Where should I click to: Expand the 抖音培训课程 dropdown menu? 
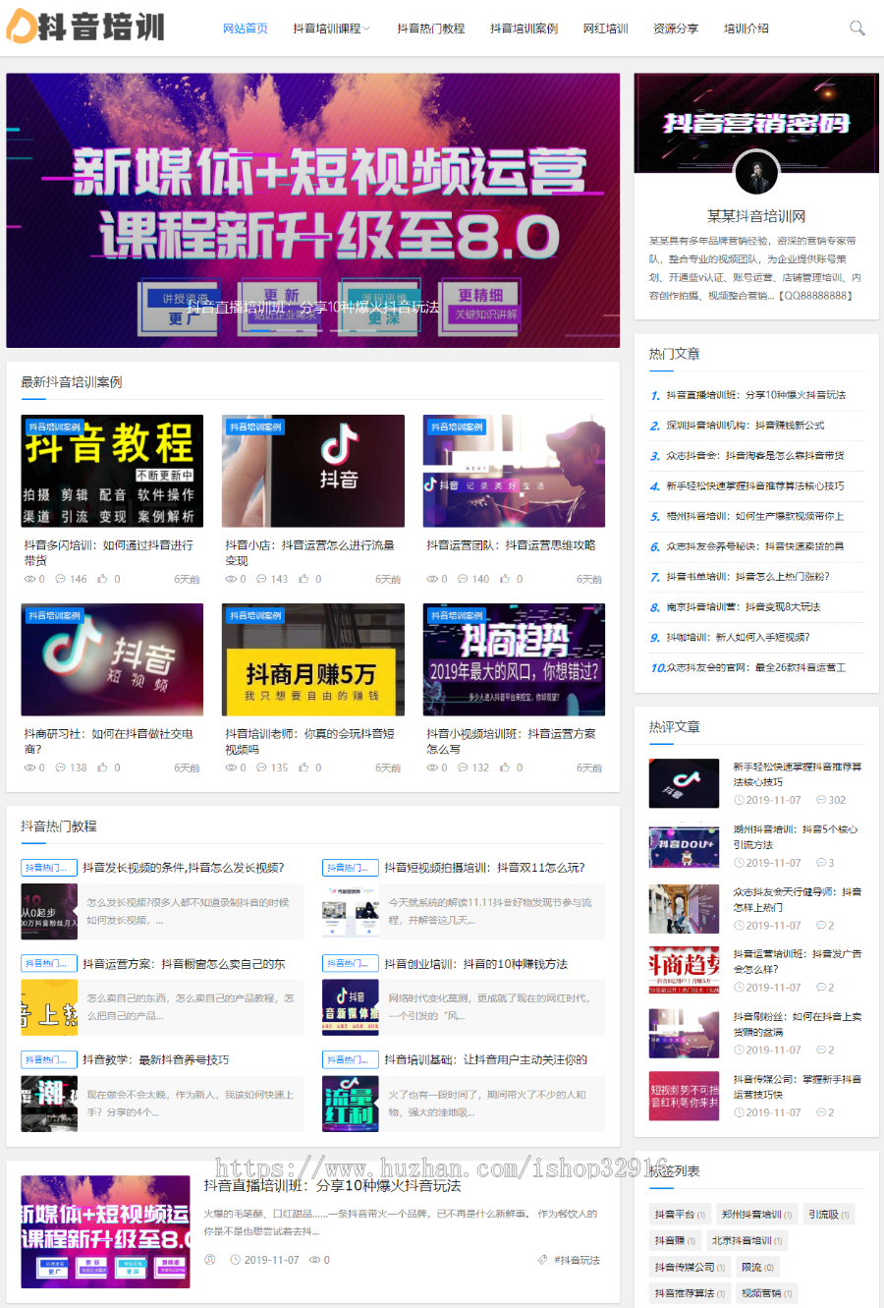pyautogui.click(x=331, y=28)
